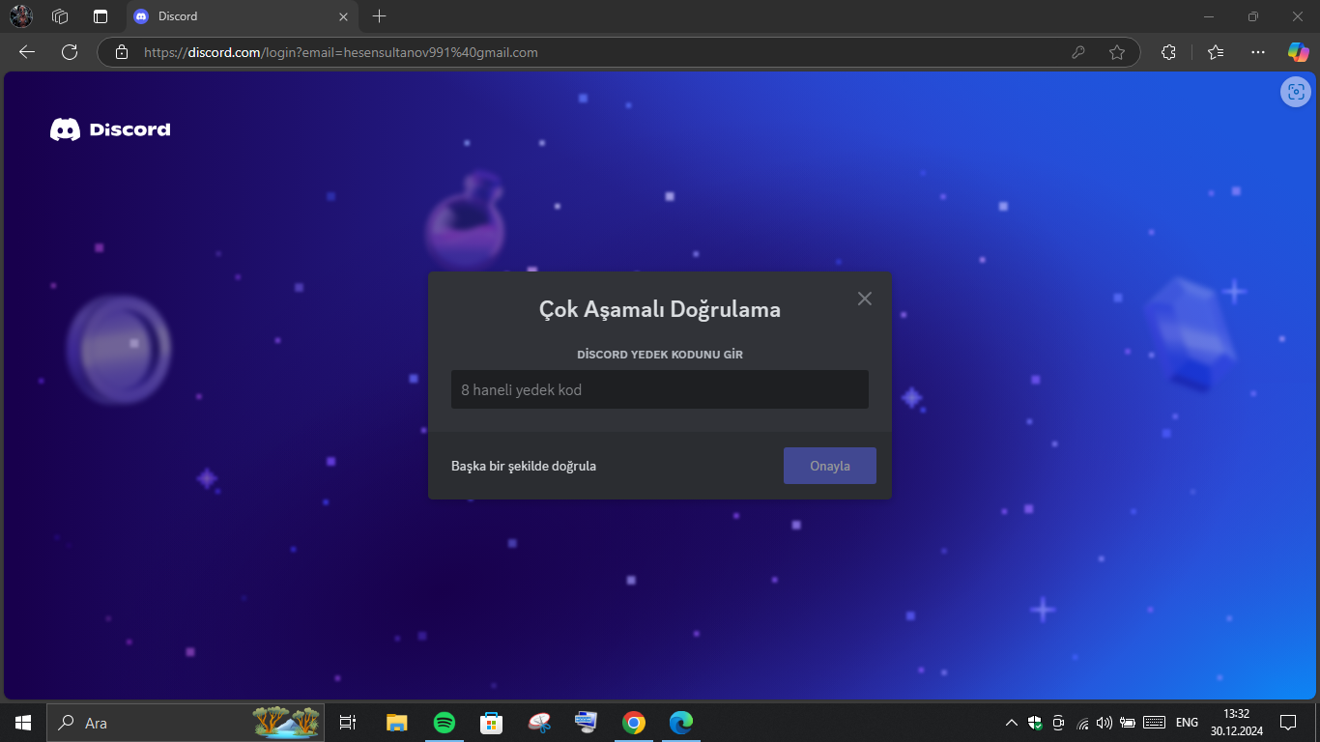
Task: Open File Explorer from taskbar
Action: [x=397, y=723]
